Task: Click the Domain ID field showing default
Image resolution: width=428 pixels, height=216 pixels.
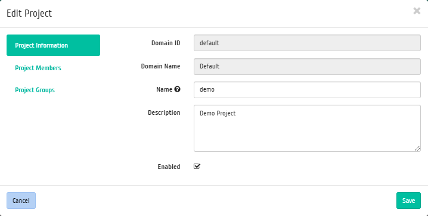Action: 307,43
